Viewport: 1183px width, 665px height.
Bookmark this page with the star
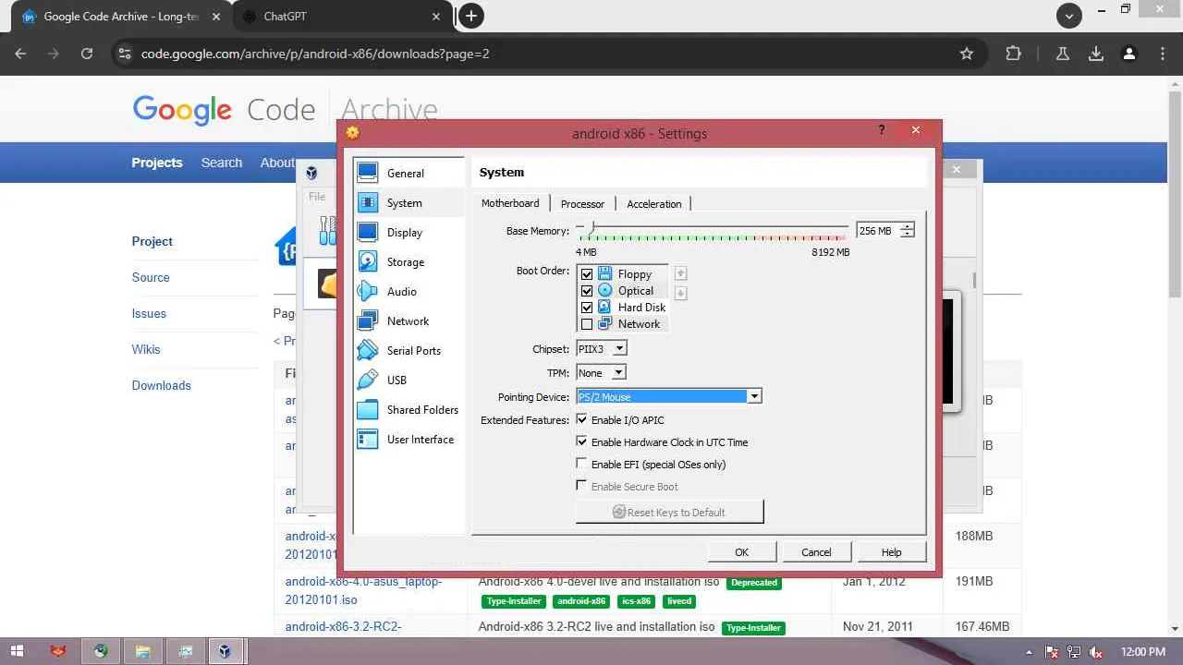967,54
